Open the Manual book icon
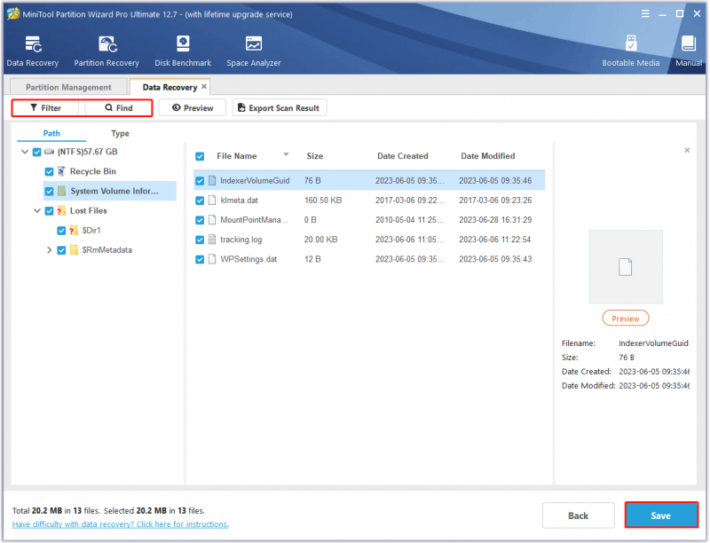This screenshot has width=710, height=543. [689, 44]
